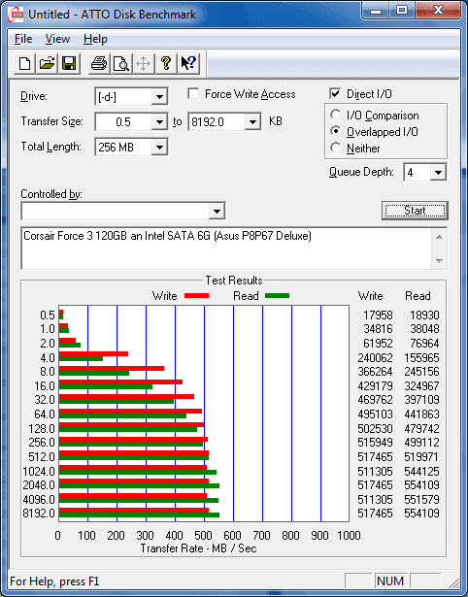Click the yellow question mark About icon
The height and width of the screenshot is (597, 468).
click(x=166, y=63)
